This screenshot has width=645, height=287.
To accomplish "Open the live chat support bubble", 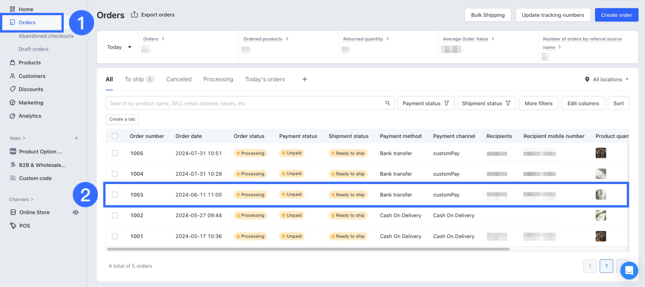I will [x=629, y=270].
